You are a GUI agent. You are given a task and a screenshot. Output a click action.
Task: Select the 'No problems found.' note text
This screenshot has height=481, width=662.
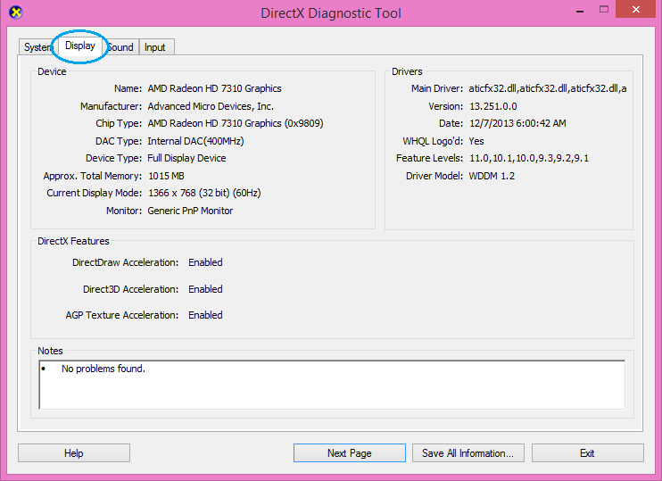click(103, 369)
